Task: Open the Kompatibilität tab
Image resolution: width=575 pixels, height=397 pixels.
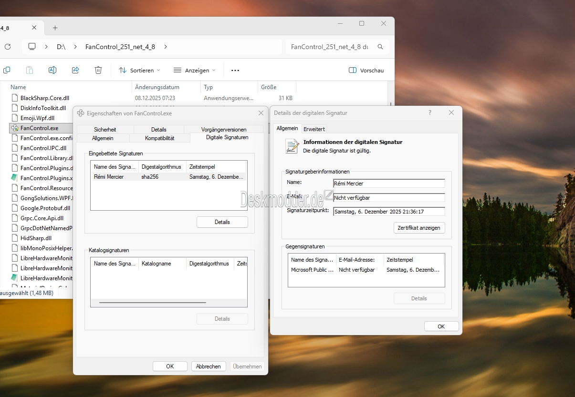Action: coord(159,138)
